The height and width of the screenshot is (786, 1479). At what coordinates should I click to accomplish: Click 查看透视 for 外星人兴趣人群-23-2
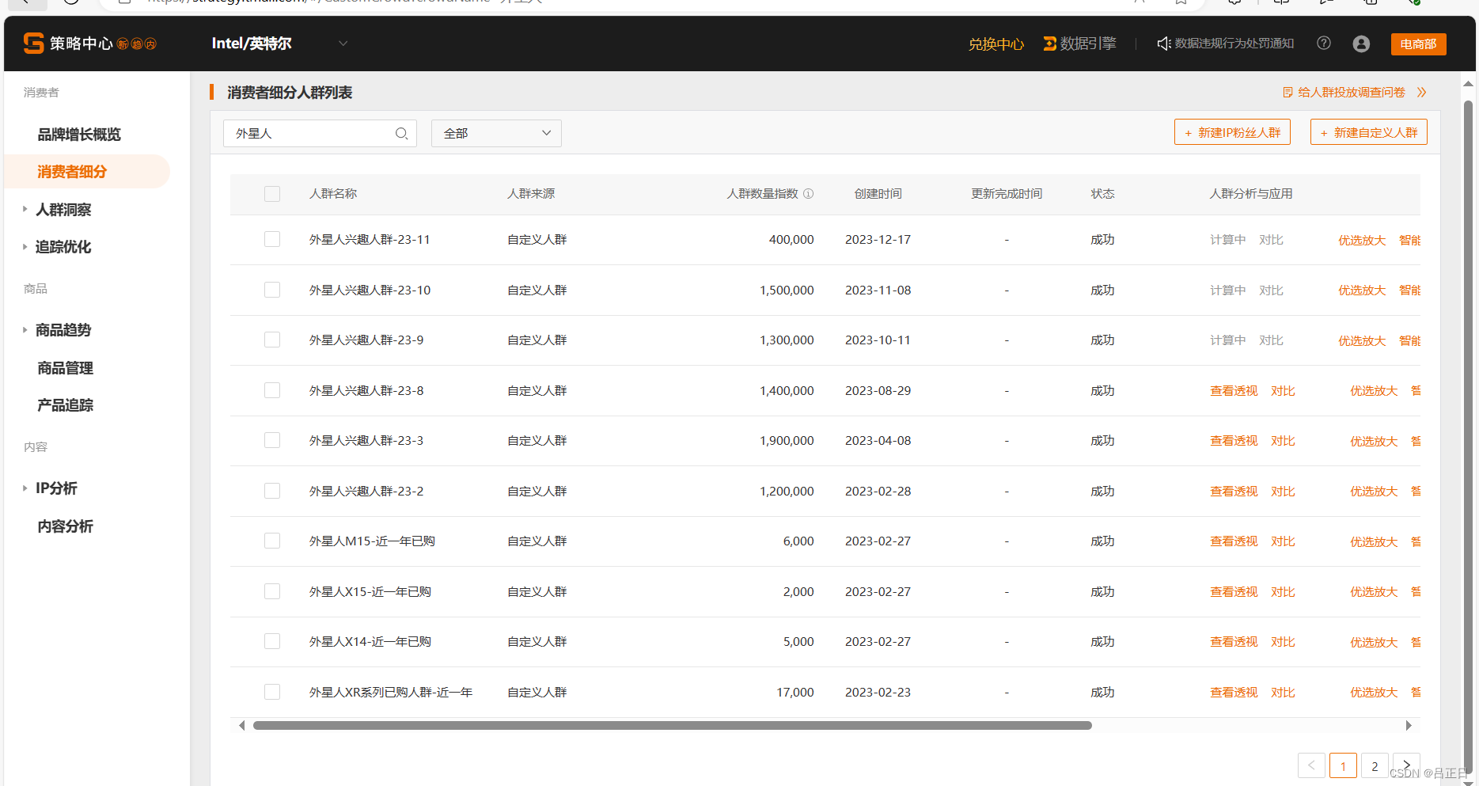tap(1234, 492)
